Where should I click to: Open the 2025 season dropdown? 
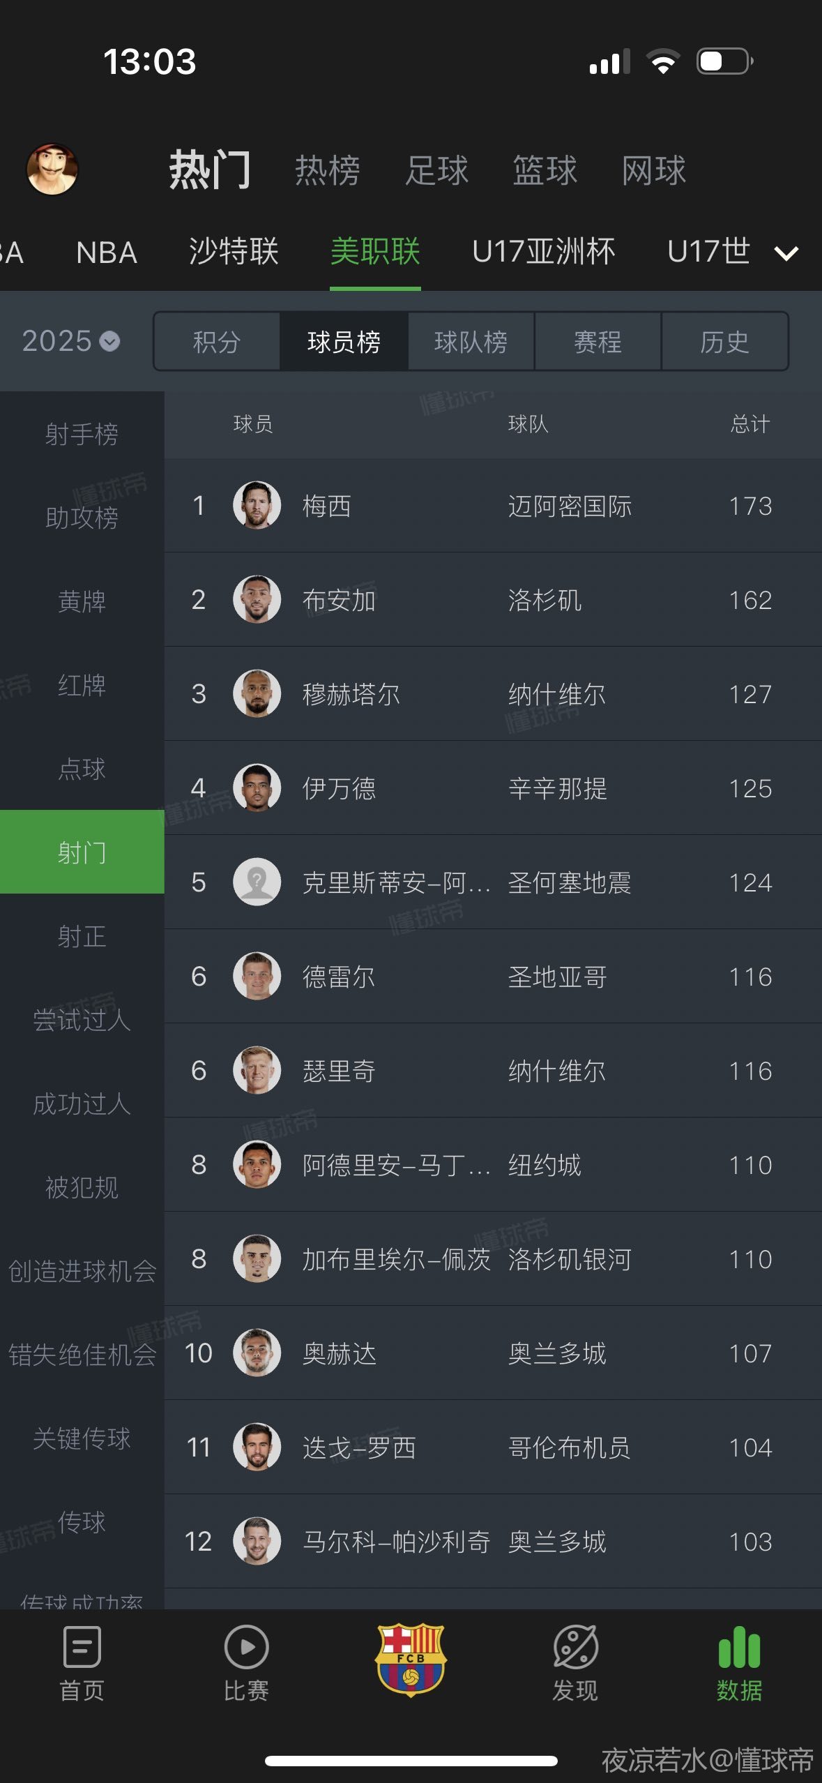(71, 341)
